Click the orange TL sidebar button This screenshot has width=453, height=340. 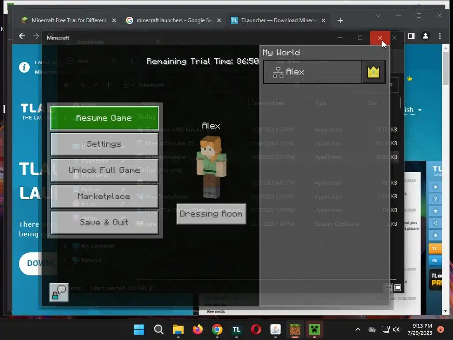(434, 248)
